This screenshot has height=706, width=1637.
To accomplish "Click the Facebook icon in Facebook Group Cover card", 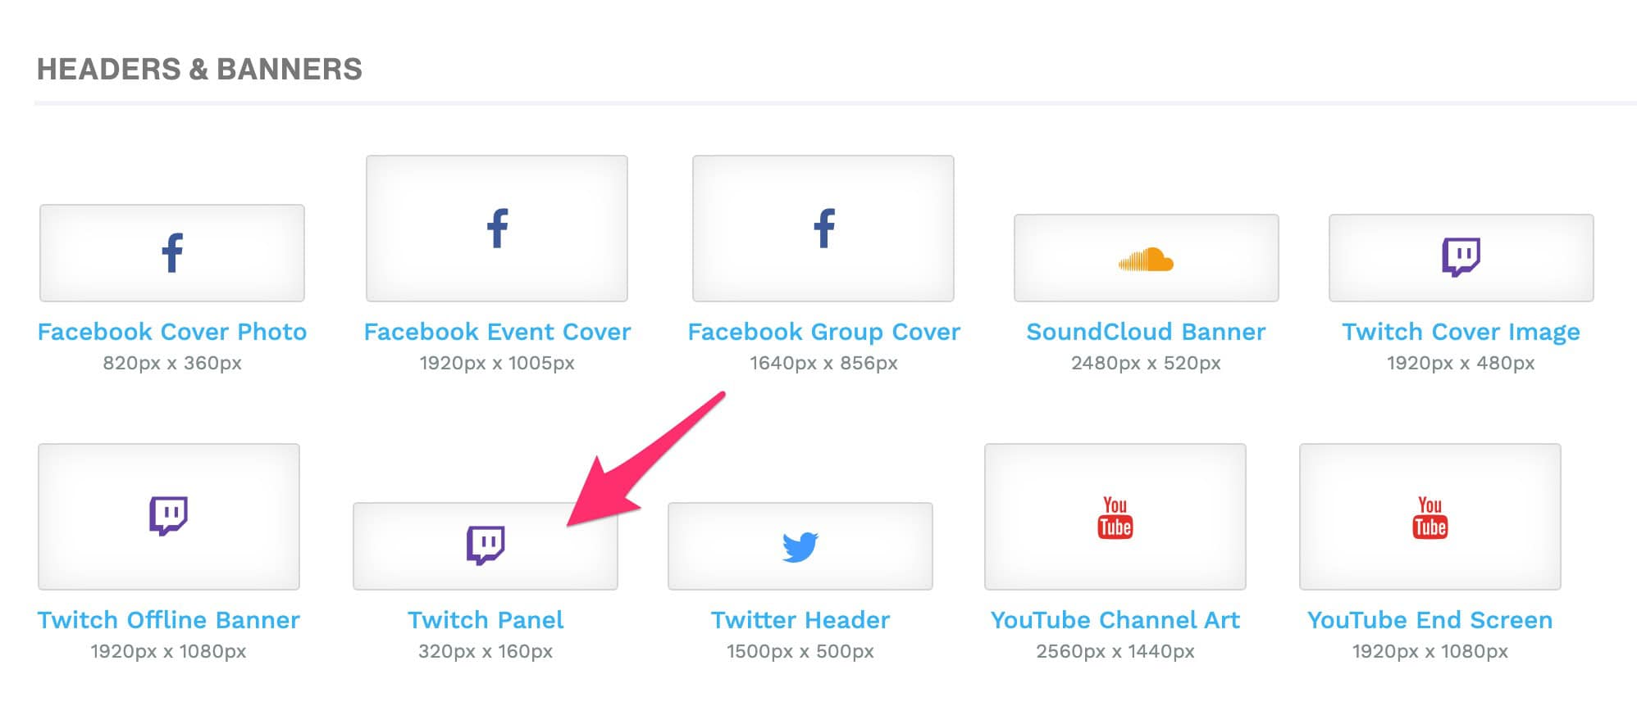I will 824,229.
